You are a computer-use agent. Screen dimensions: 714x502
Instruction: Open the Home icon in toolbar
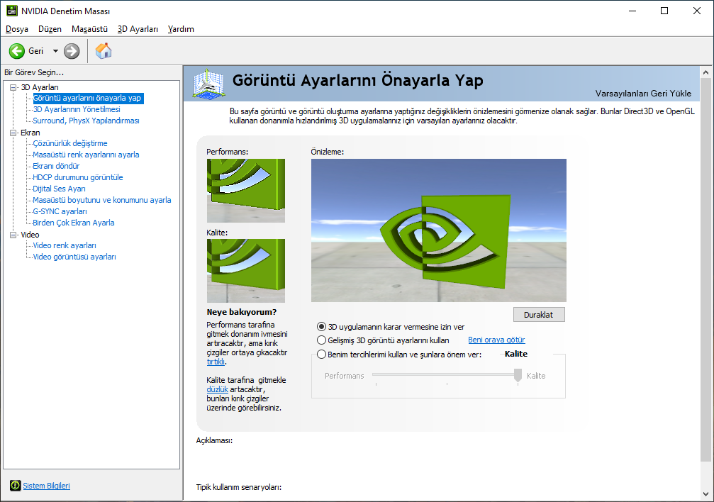104,51
